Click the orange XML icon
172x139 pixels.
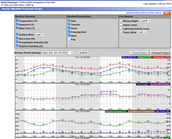pos(167,13)
